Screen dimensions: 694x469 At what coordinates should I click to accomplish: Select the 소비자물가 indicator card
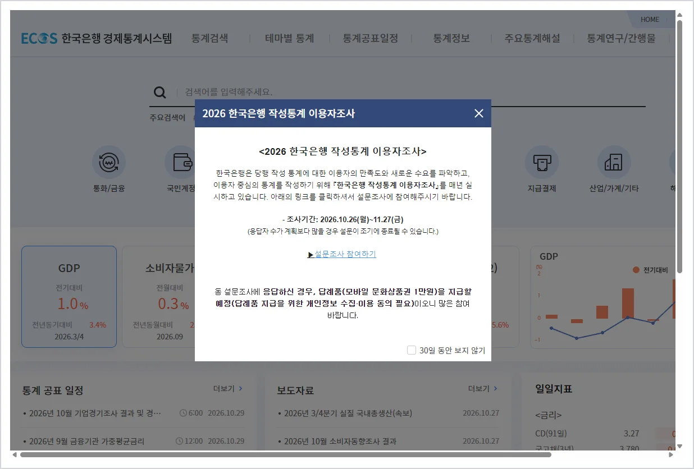[x=159, y=297]
